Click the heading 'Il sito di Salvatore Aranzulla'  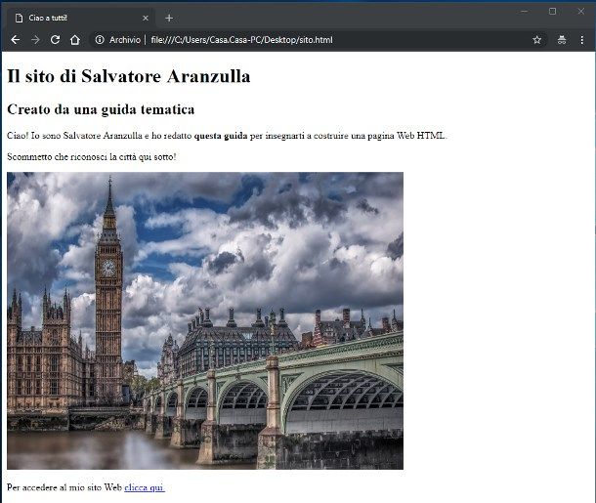[x=128, y=76]
